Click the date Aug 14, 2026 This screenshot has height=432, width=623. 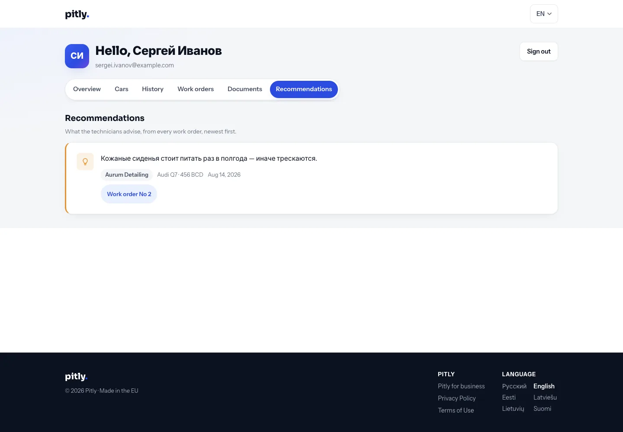[224, 175]
